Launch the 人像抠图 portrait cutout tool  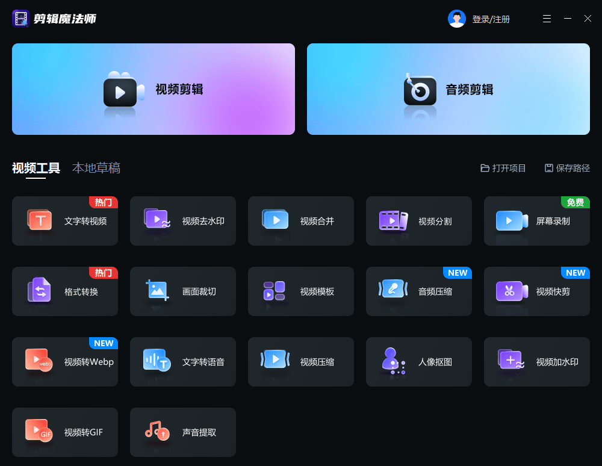[x=419, y=362]
